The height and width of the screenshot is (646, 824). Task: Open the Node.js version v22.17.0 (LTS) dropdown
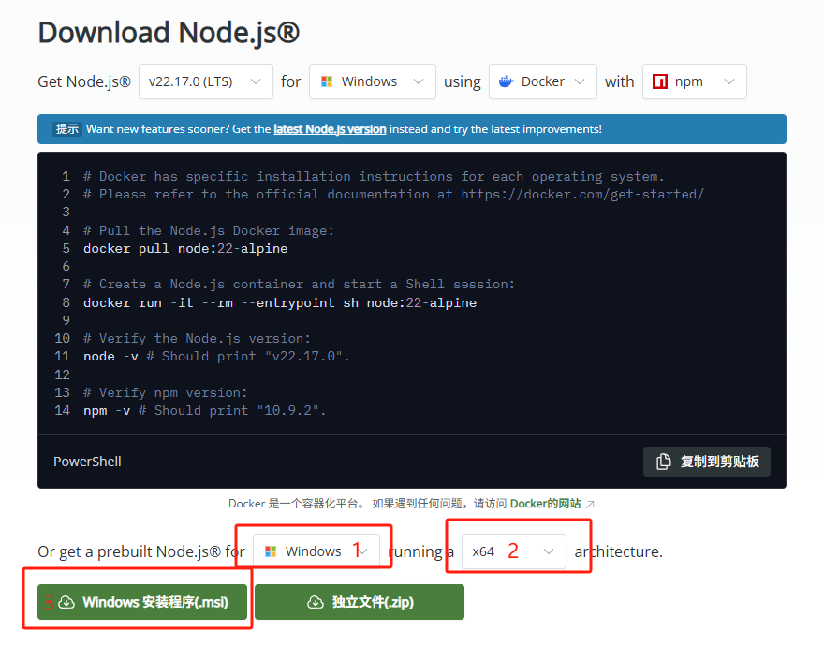pos(205,81)
